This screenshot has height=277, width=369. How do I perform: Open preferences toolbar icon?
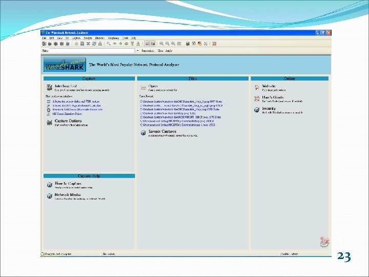pyautogui.click(x=206, y=44)
